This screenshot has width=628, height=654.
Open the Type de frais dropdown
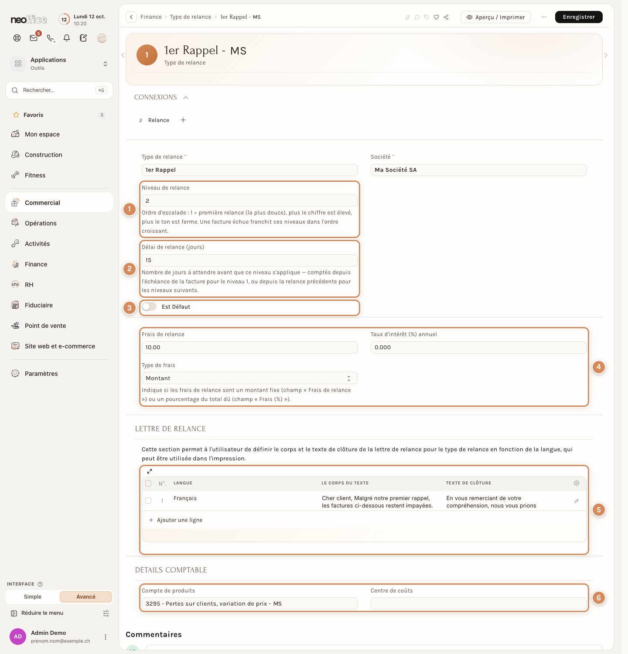tap(249, 378)
